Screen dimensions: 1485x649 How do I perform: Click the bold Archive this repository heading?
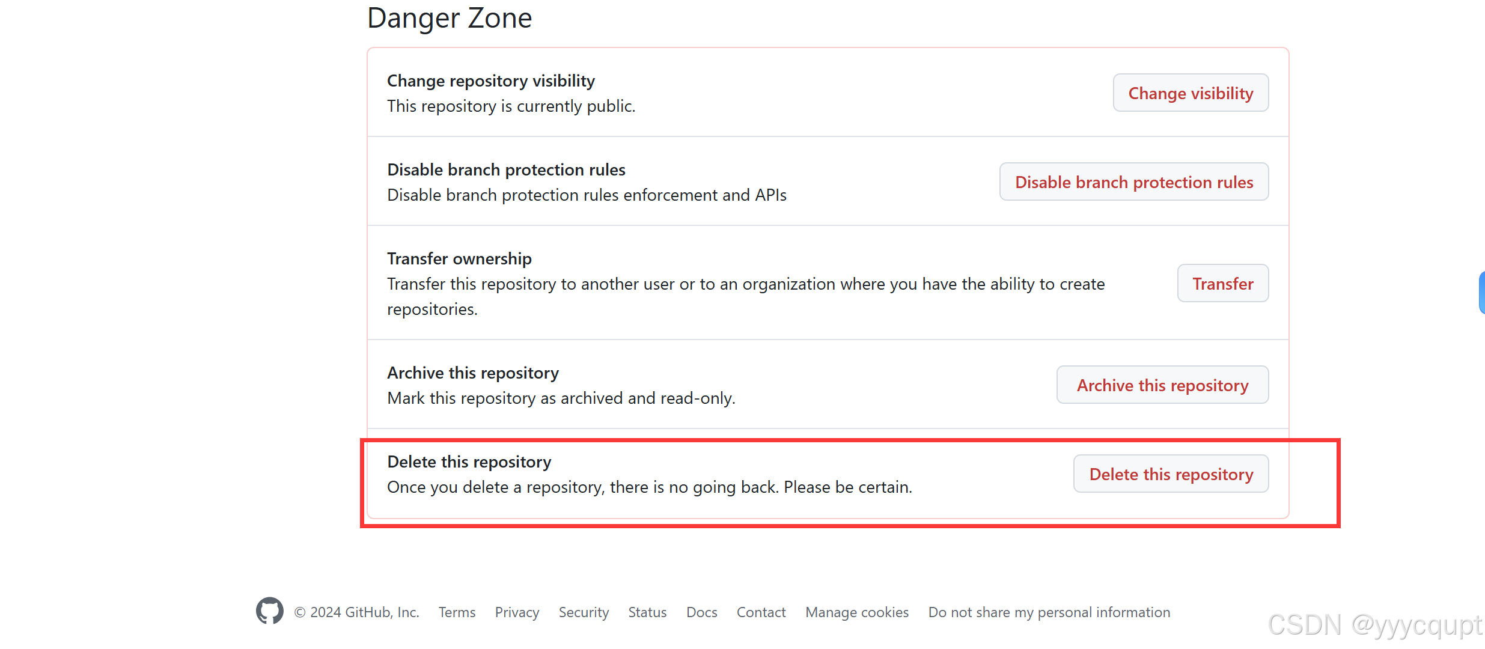(473, 373)
